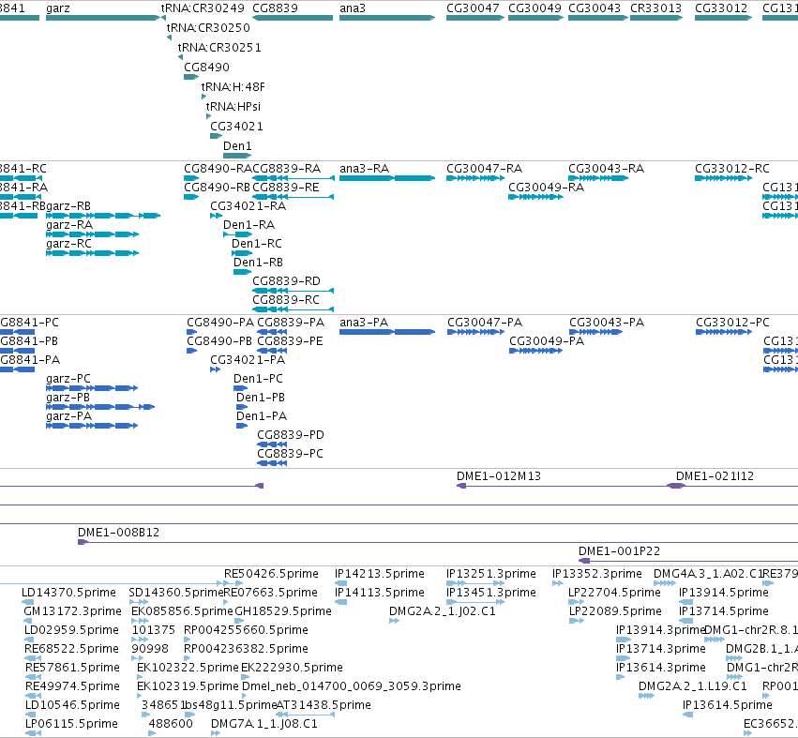The height and width of the screenshot is (738, 798).
Task: Select the DMG7A.1_1.J08.C1 feature
Action: [216, 733]
